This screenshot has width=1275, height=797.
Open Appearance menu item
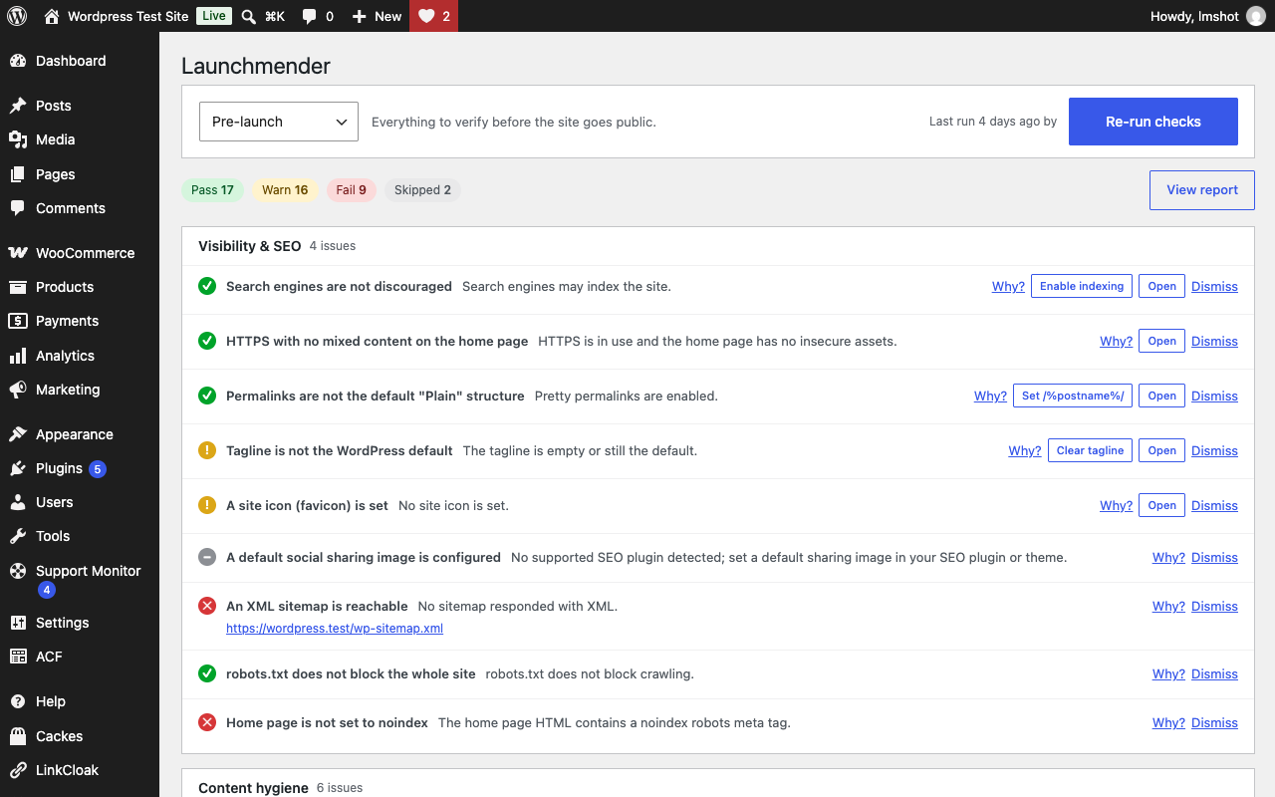[80, 434]
